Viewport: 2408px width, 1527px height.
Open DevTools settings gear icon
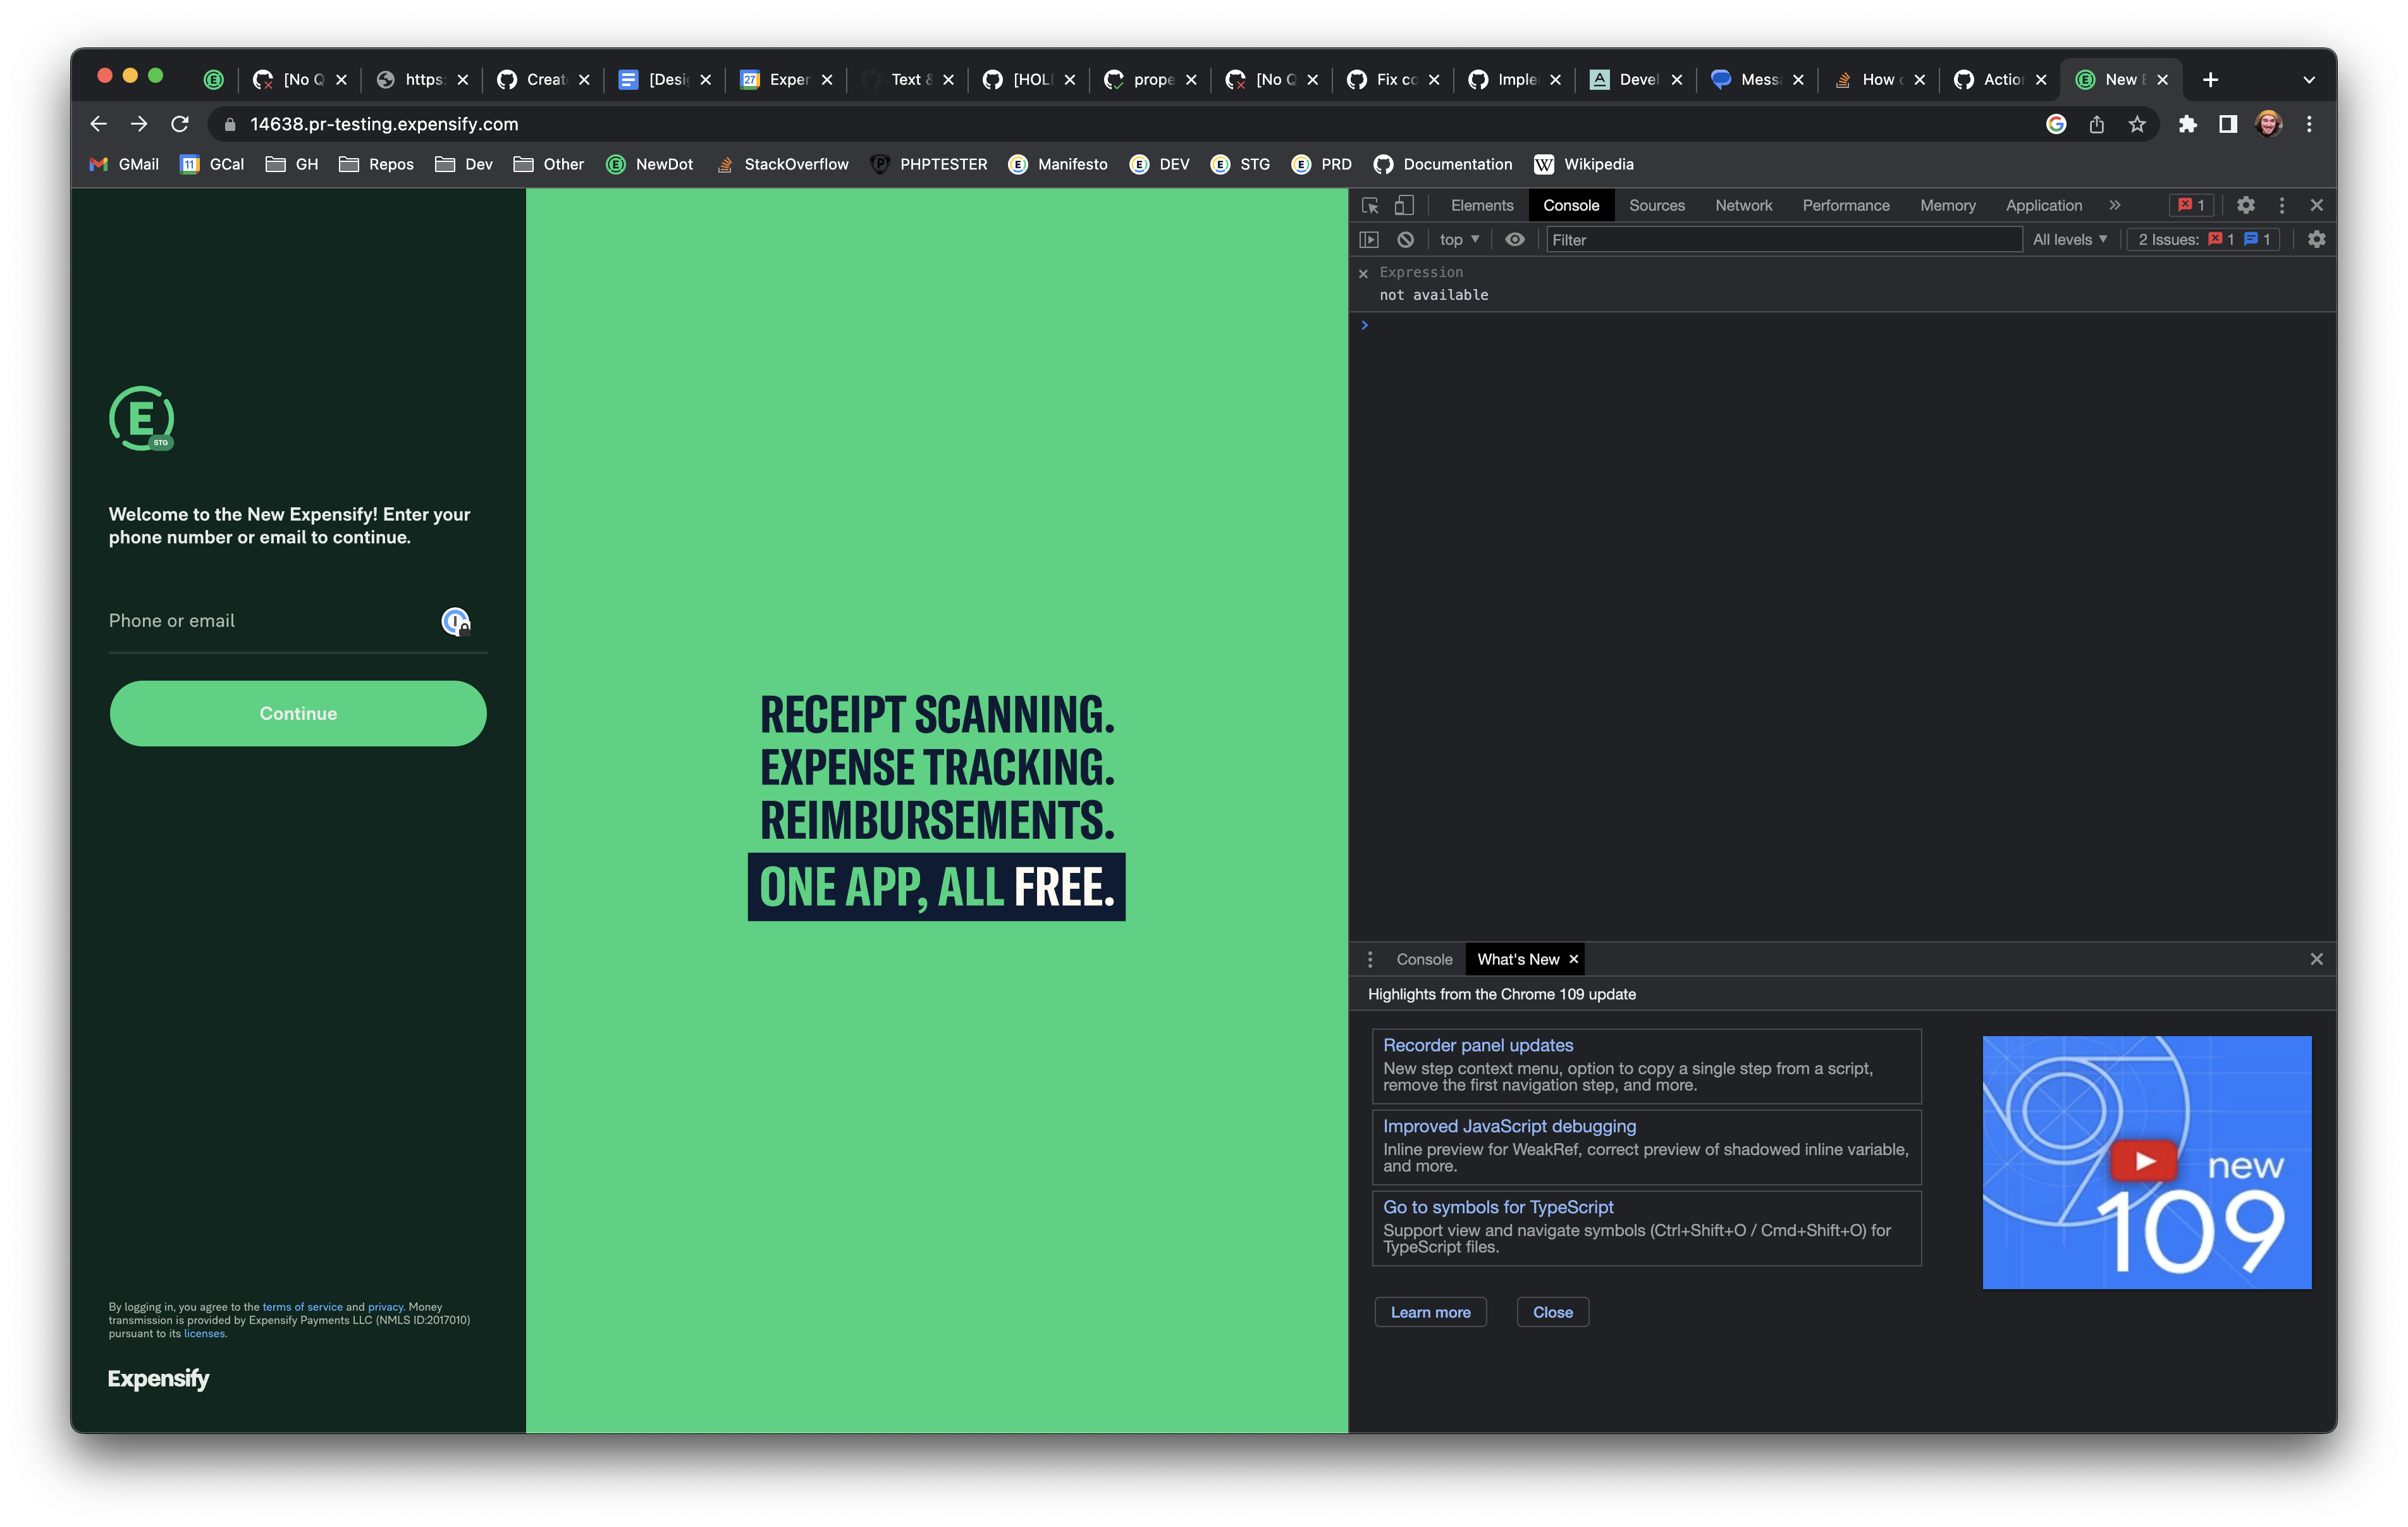2245,205
